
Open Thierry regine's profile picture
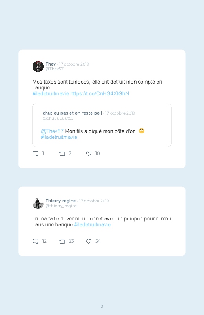[38, 203]
